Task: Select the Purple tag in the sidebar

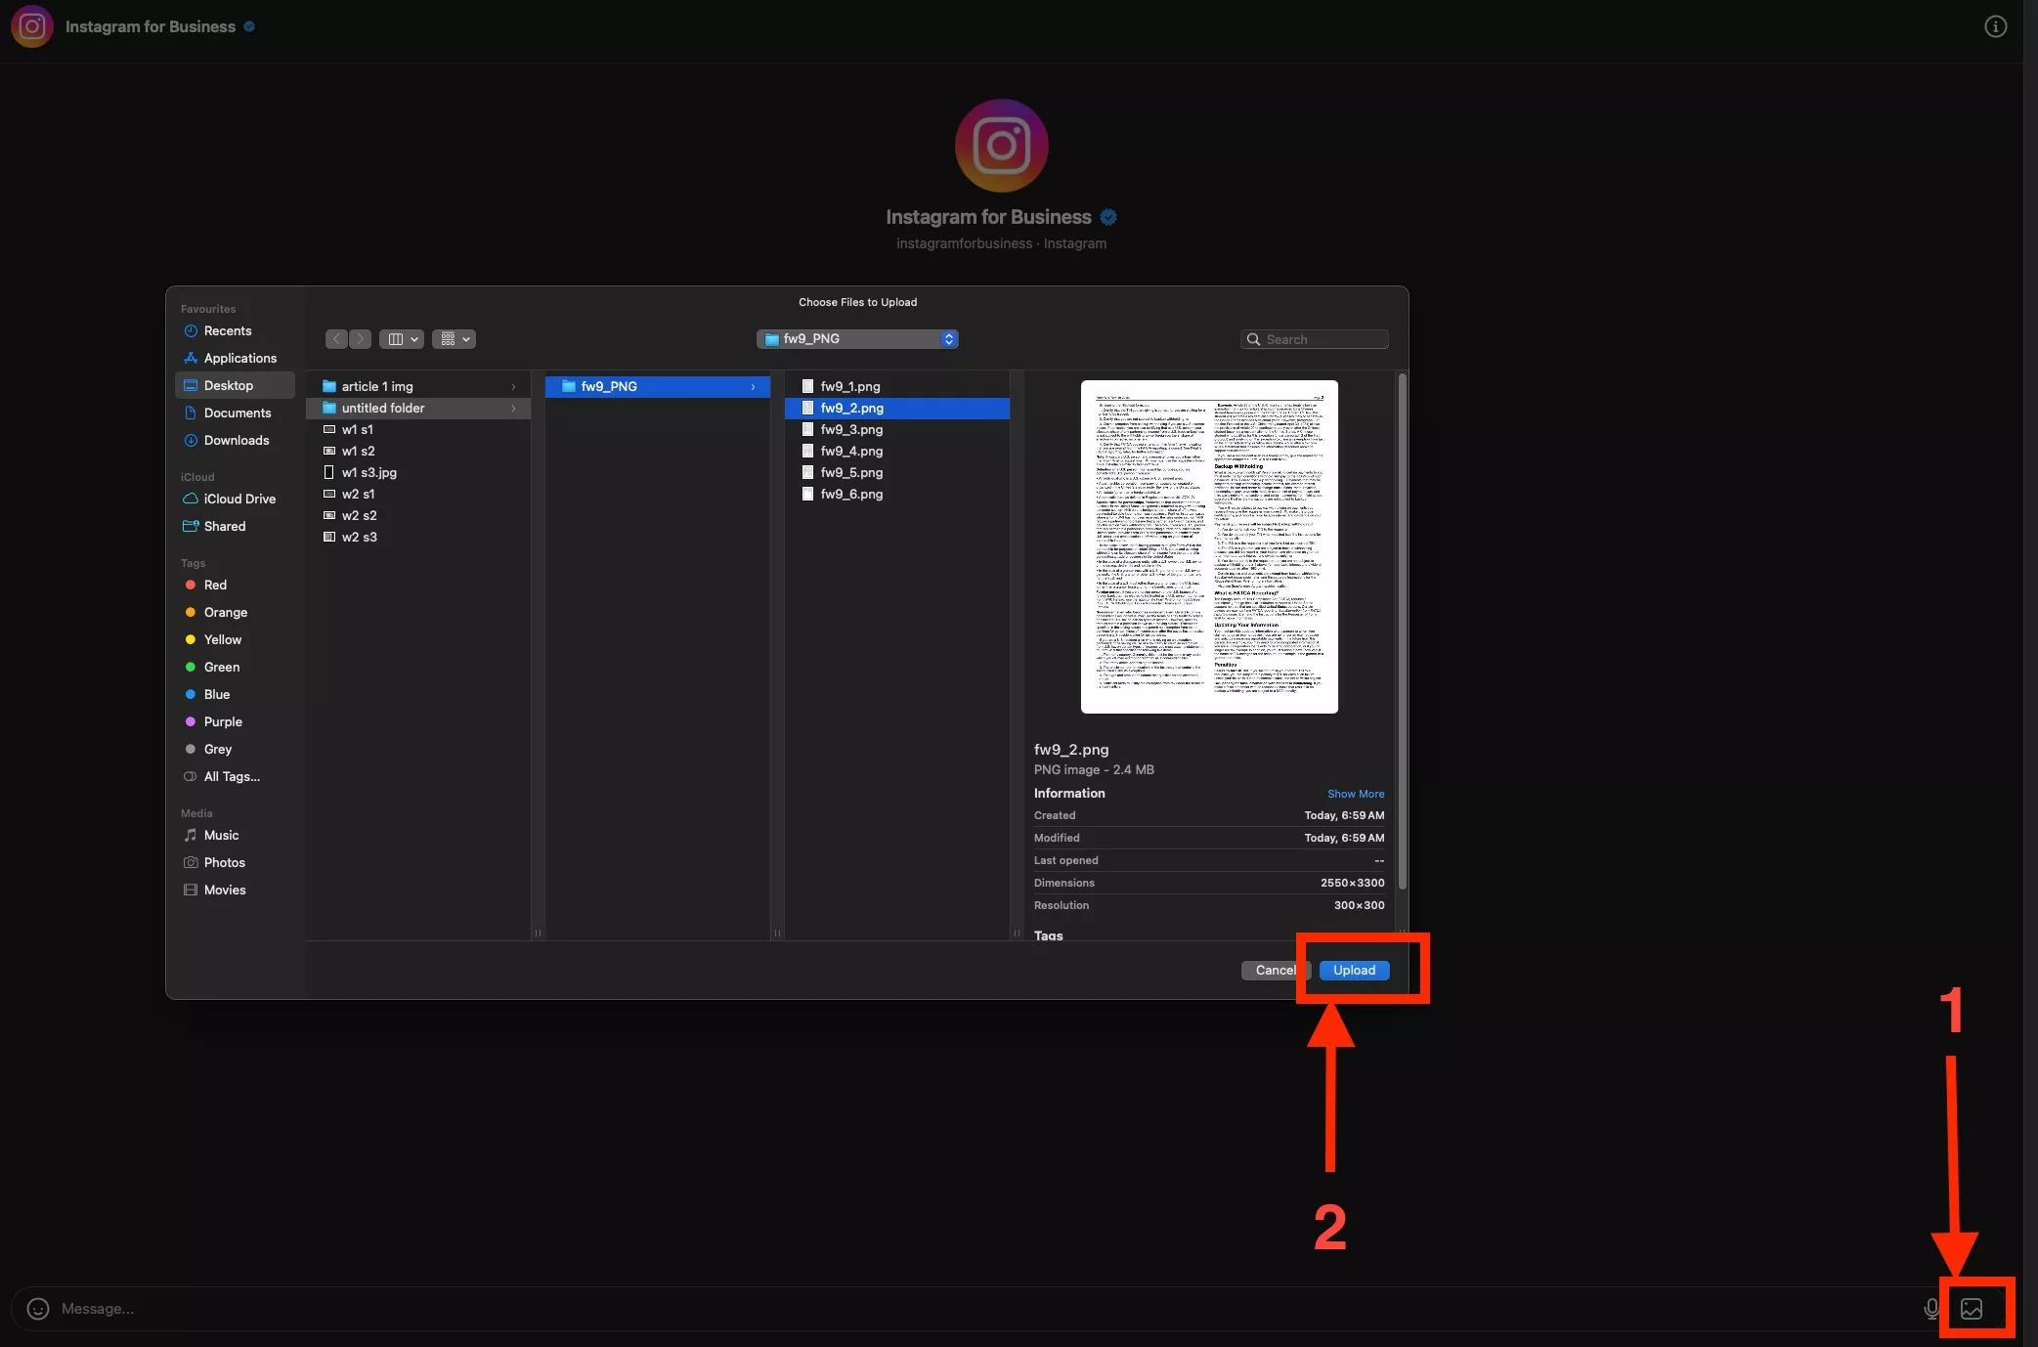Action: point(223,721)
